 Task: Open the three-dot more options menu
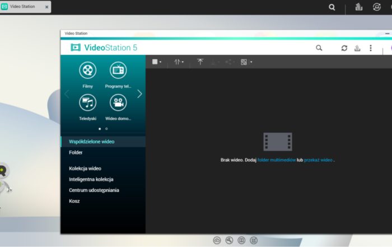(371, 48)
